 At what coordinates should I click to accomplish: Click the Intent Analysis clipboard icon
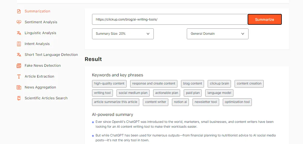19,44
